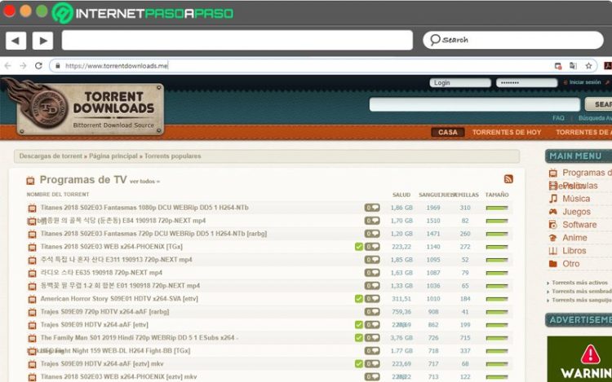612x382 pixels.
Task: Click the Login username field
Action: click(x=460, y=82)
